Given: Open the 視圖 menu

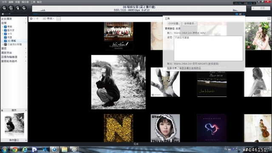Looking at the screenshot, I should pos(17,2).
